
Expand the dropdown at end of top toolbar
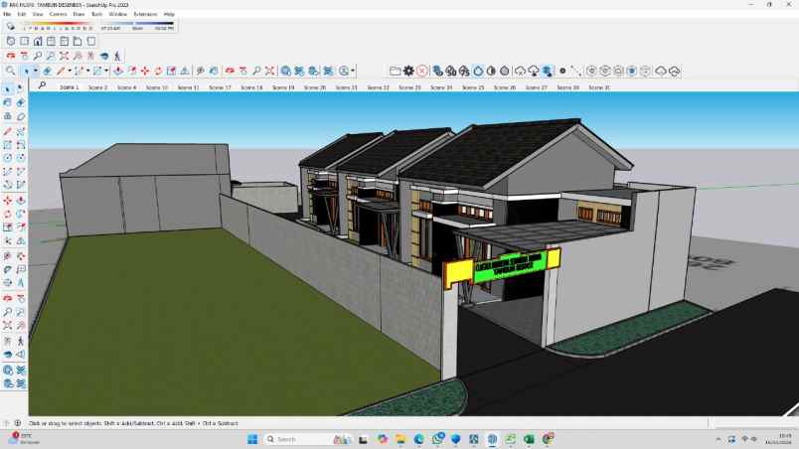[x=353, y=72]
